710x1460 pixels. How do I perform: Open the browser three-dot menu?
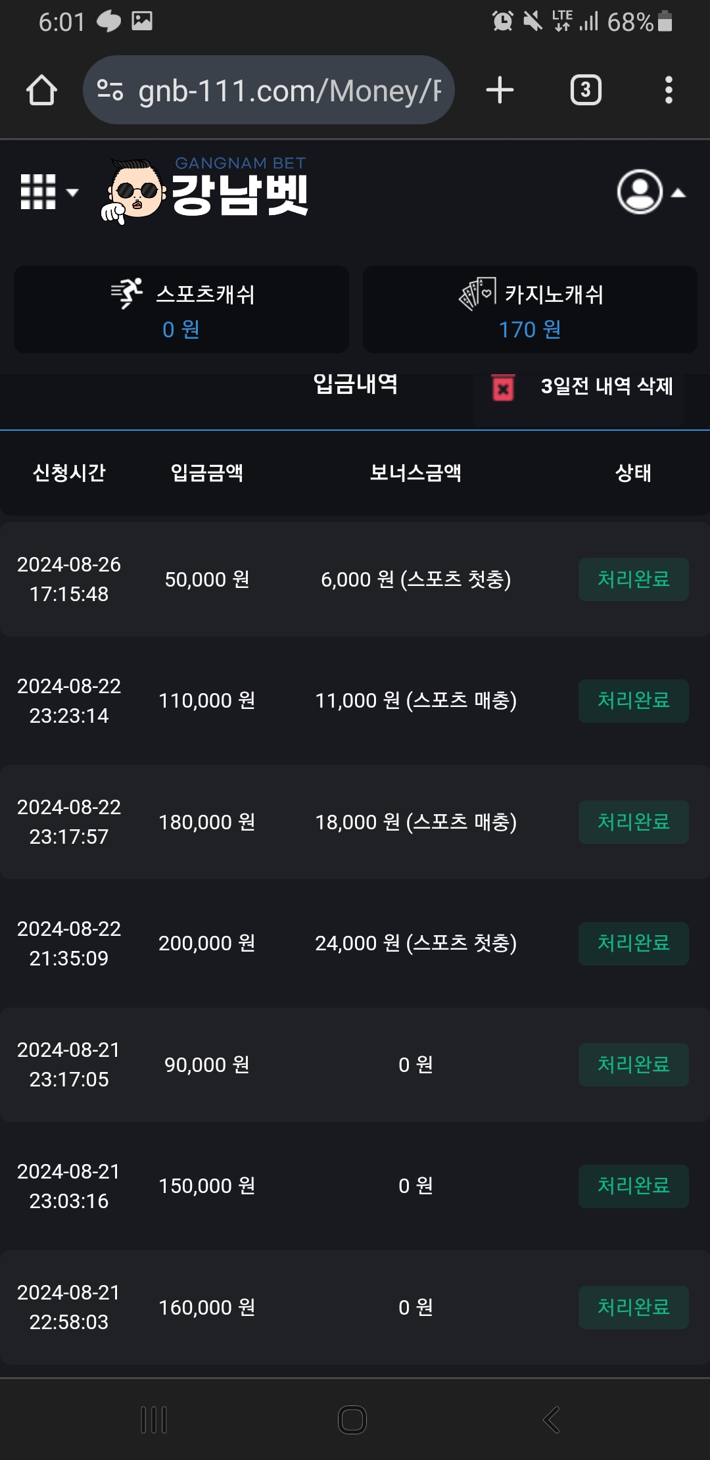[669, 90]
